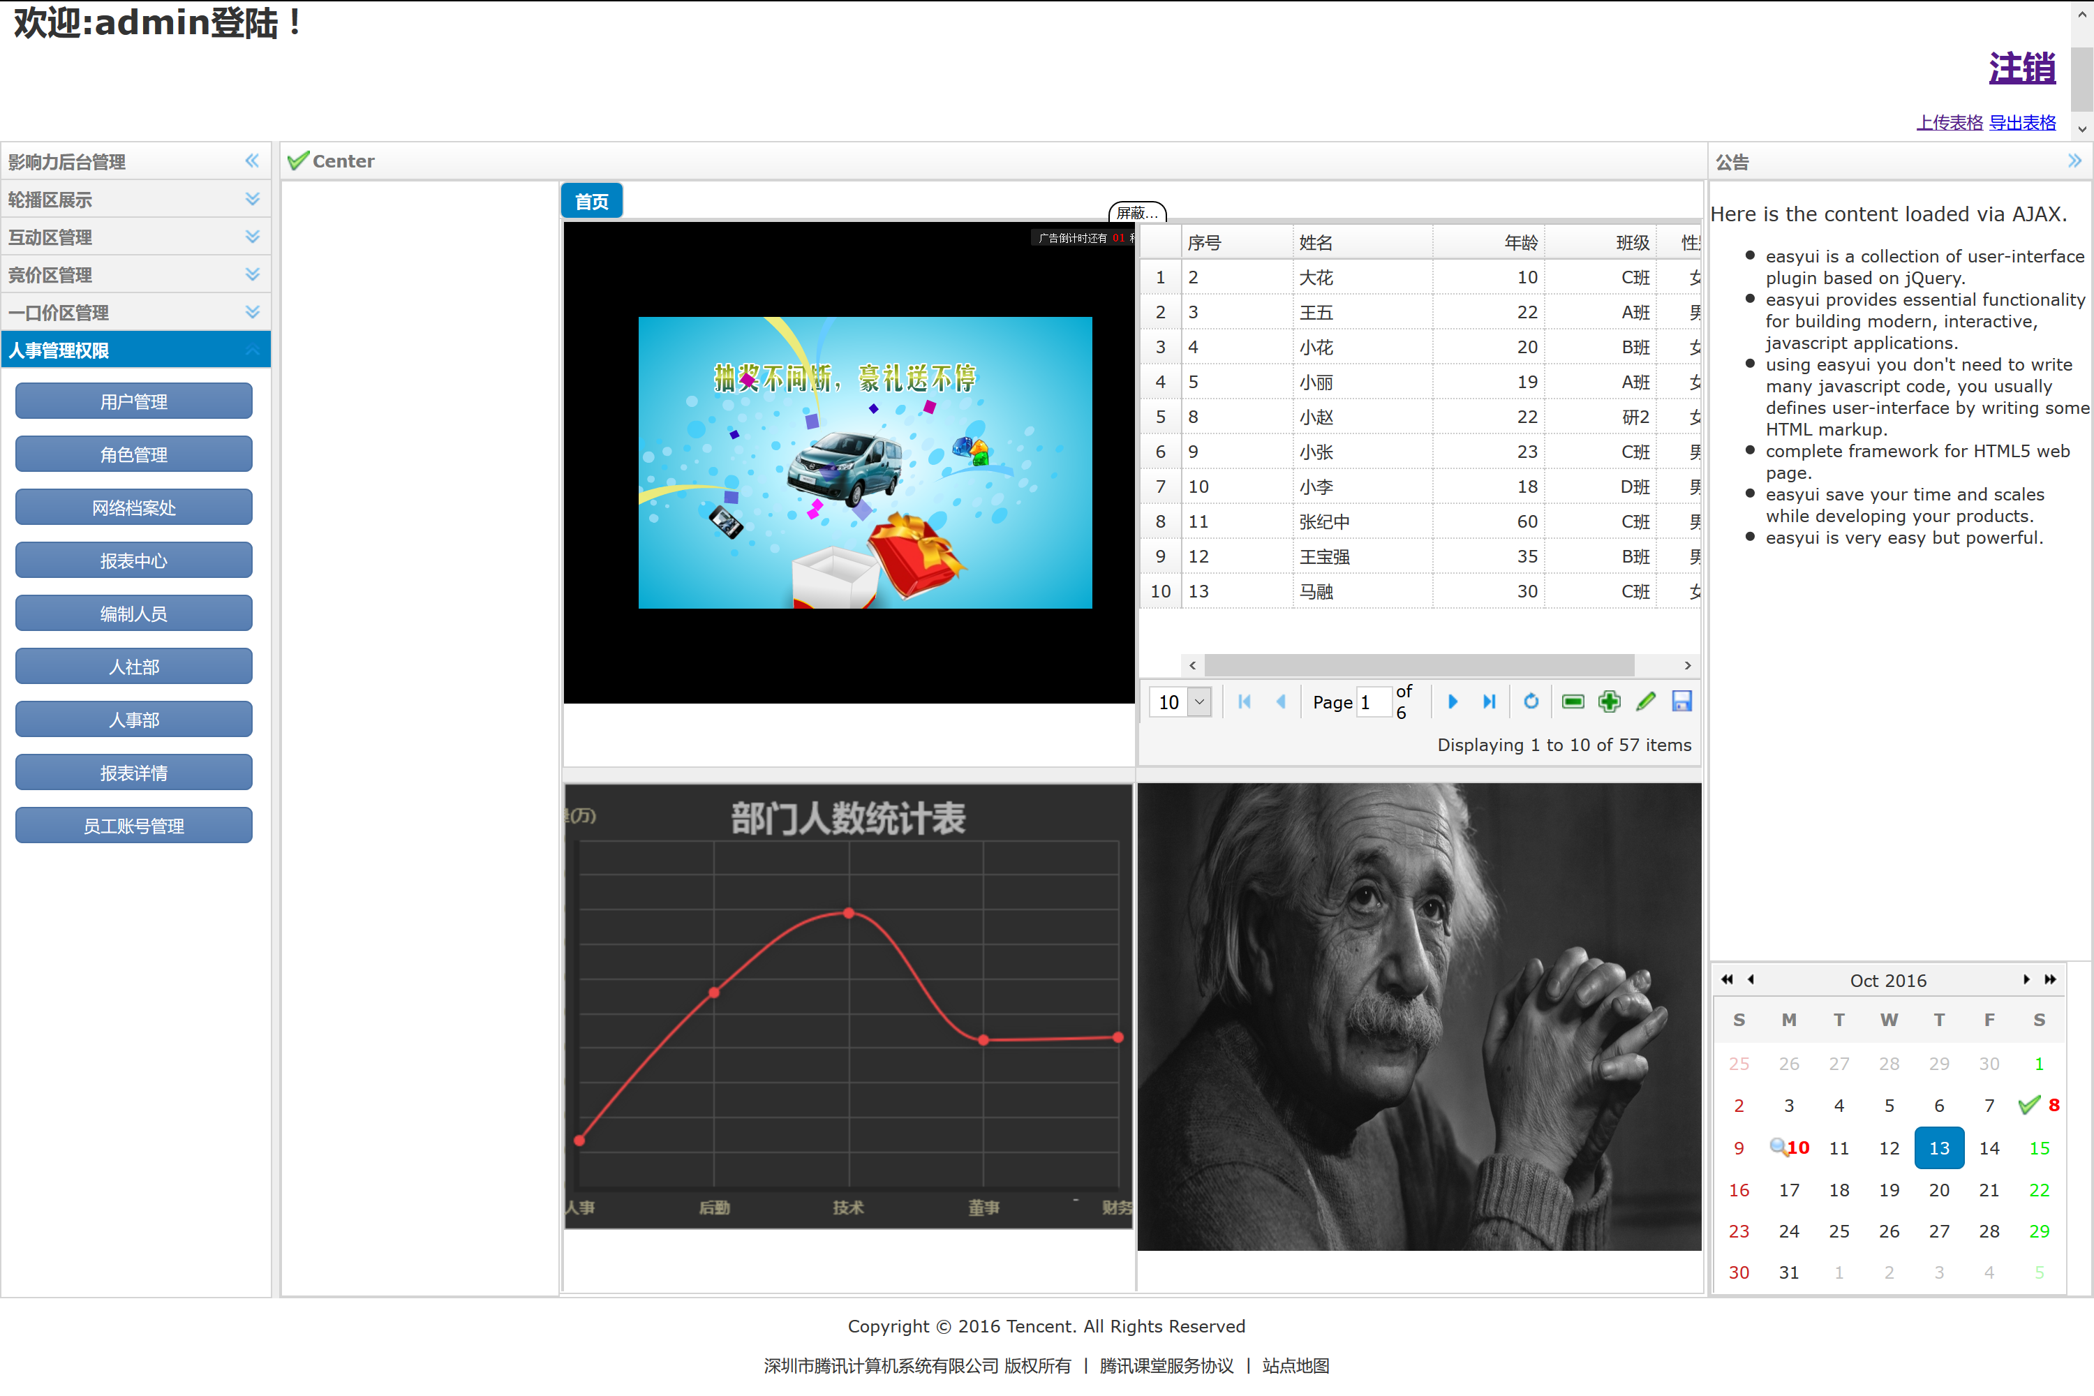Click the green plus add-row icon
Screen dimensions: 2094x1396
[x=1609, y=701]
